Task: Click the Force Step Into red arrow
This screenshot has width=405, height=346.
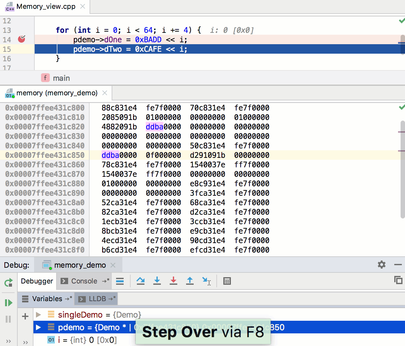Action: coord(173,281)
